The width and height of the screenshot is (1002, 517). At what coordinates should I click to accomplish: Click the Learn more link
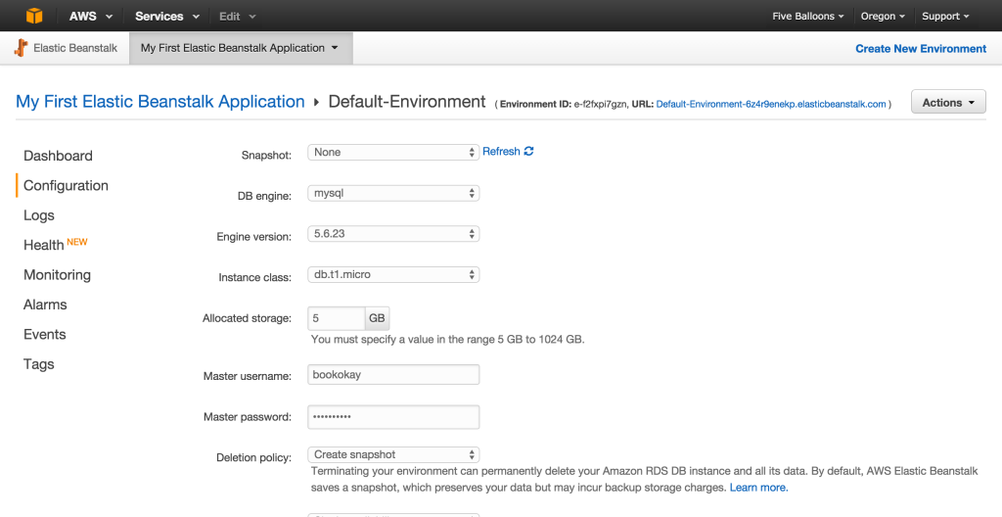tap(758, 488)
